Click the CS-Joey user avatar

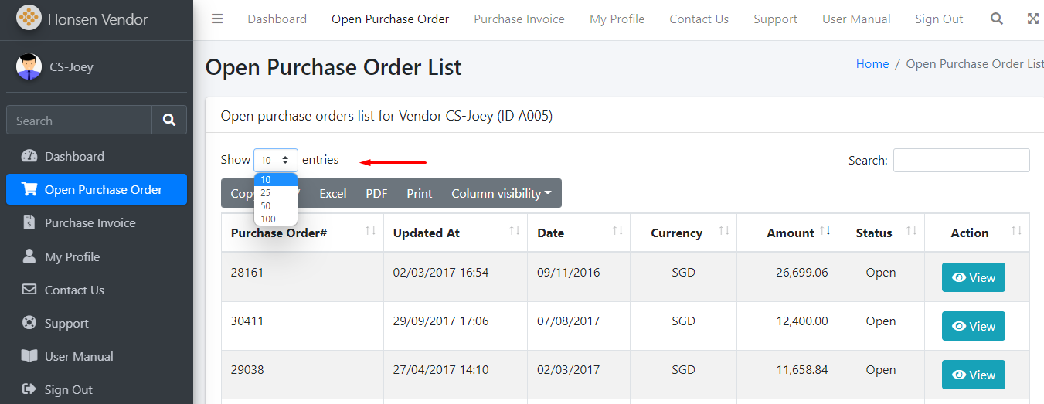click(29, 67)
